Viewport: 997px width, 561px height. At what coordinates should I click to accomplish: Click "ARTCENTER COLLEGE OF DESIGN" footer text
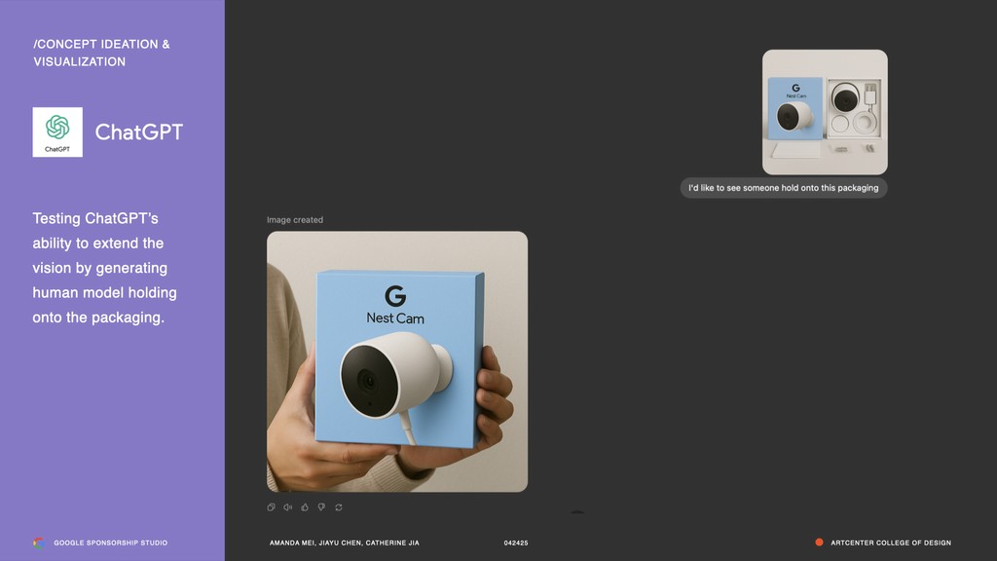[891, 542]
